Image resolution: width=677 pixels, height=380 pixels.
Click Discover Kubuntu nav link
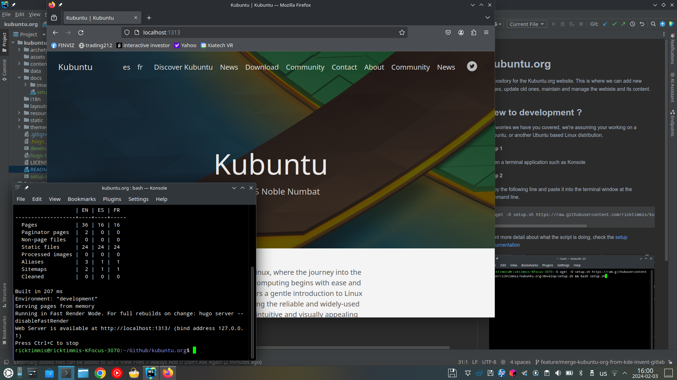coord(183,67)
